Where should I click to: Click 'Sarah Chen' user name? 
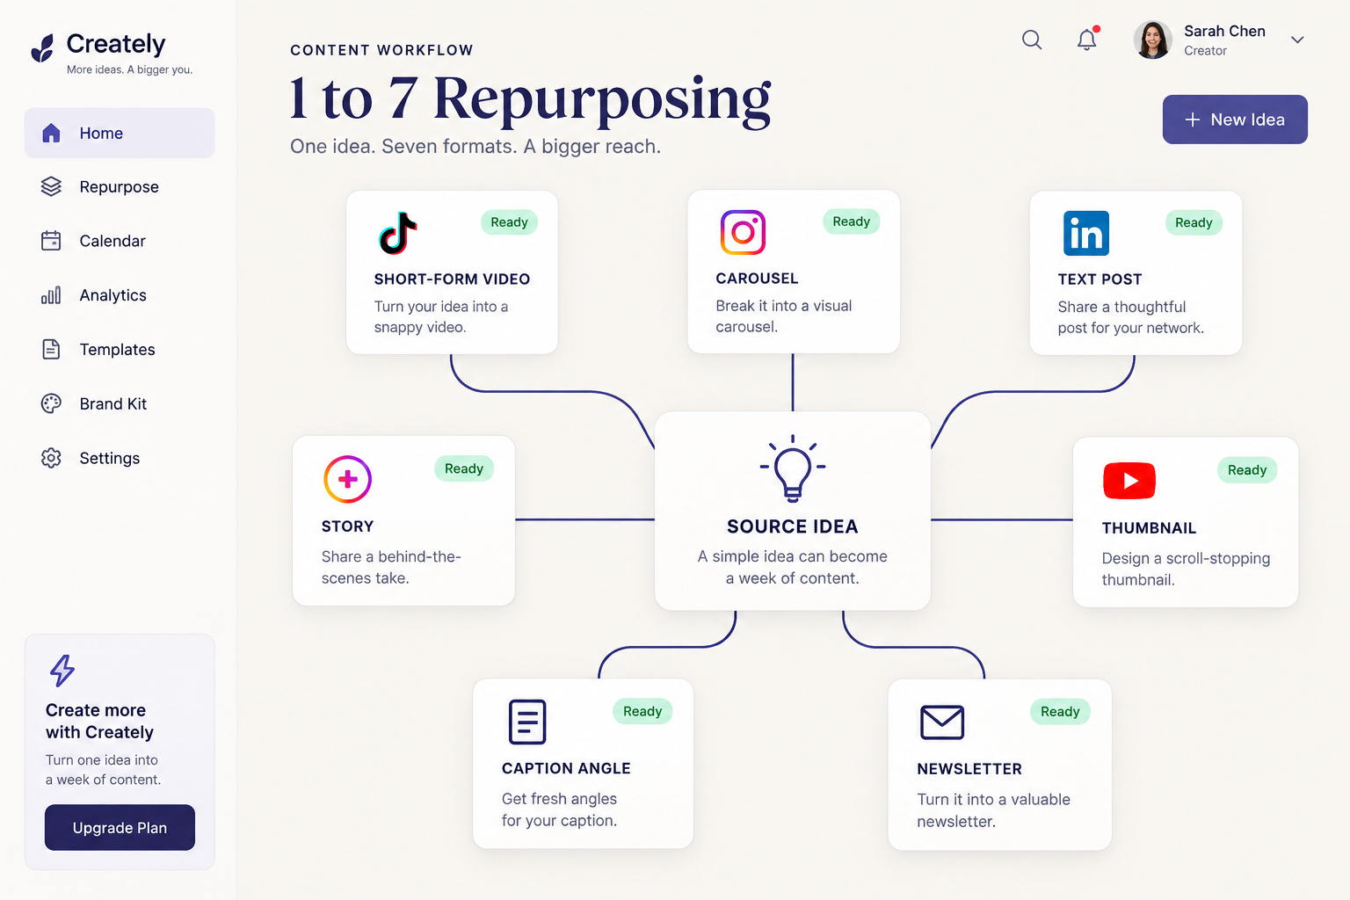click(x=1224, y=31)
